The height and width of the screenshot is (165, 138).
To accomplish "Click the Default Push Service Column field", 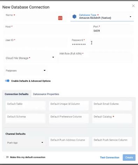I will [112, 142].
